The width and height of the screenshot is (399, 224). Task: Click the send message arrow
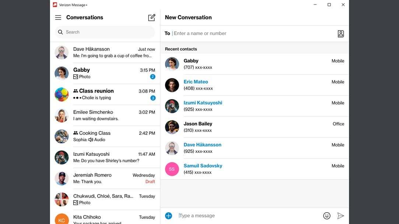341,216
